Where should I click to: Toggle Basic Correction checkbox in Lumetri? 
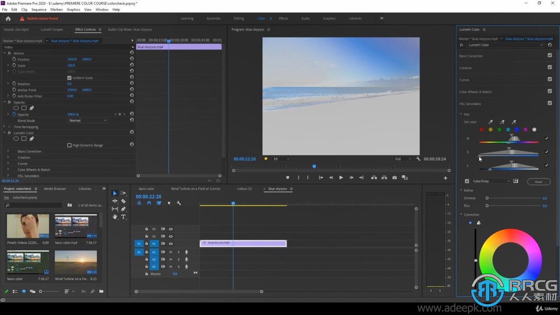pyautogui.click(x=549, y=56)
